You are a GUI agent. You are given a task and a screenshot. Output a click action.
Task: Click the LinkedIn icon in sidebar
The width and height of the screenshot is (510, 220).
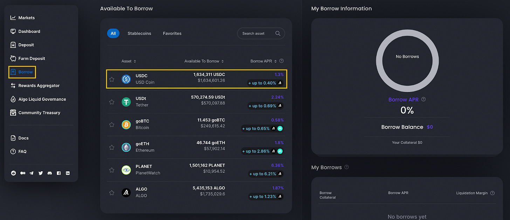(x=68, y=173)
